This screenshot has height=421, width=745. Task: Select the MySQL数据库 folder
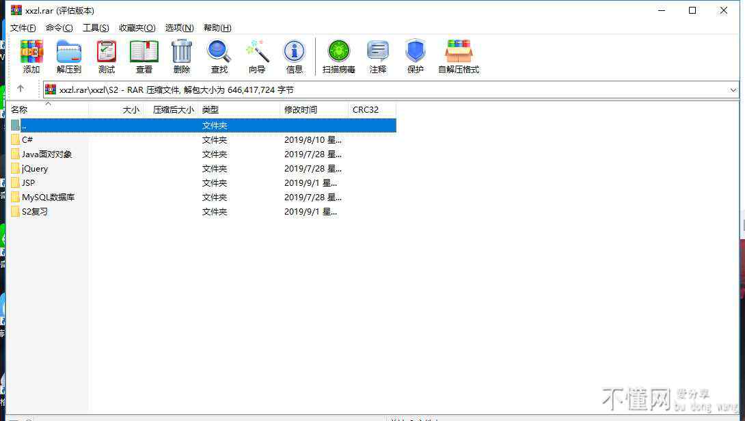point(48,198)
